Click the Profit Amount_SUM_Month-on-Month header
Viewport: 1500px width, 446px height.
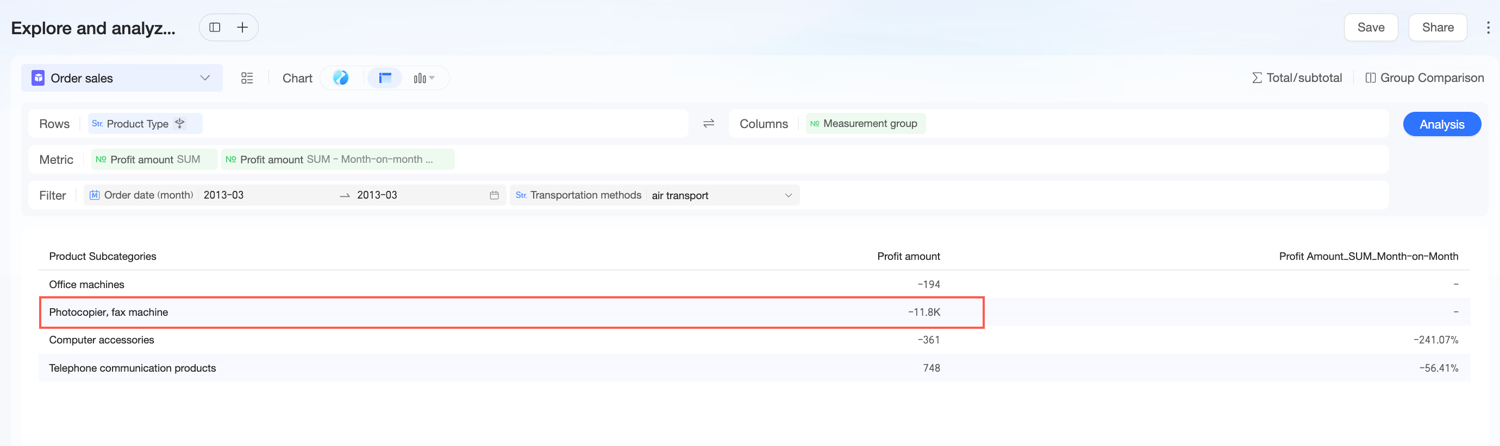click(1368, 257)
